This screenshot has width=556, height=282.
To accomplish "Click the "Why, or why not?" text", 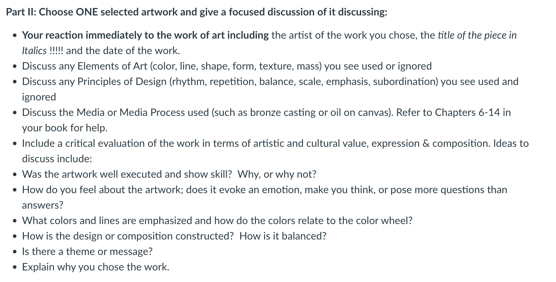I will point(277,174).
